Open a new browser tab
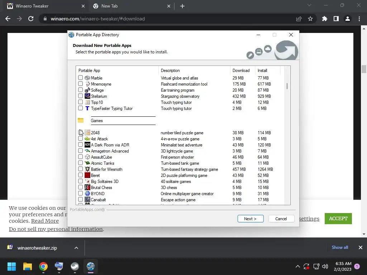 click(x=182, y=6)
